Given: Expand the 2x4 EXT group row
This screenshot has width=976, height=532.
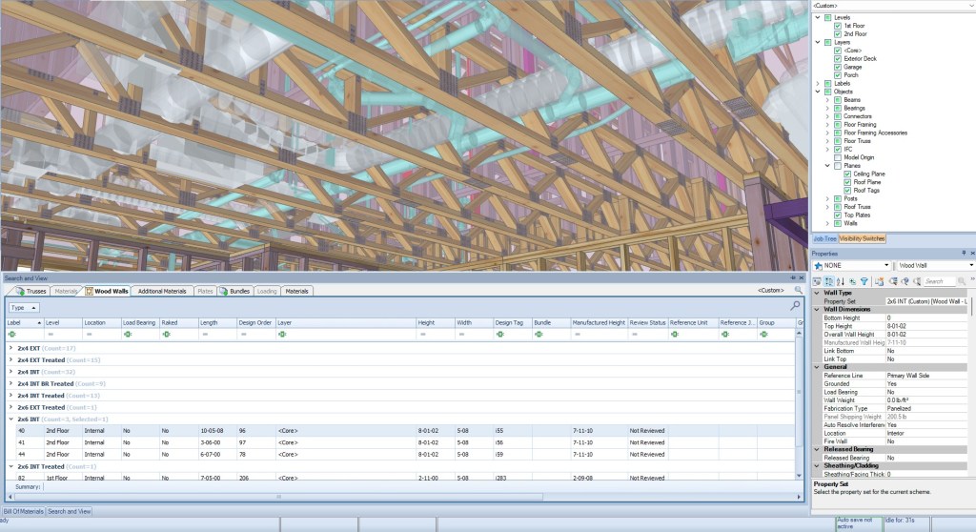Looking at the screenshot, I should coord(10,348).
